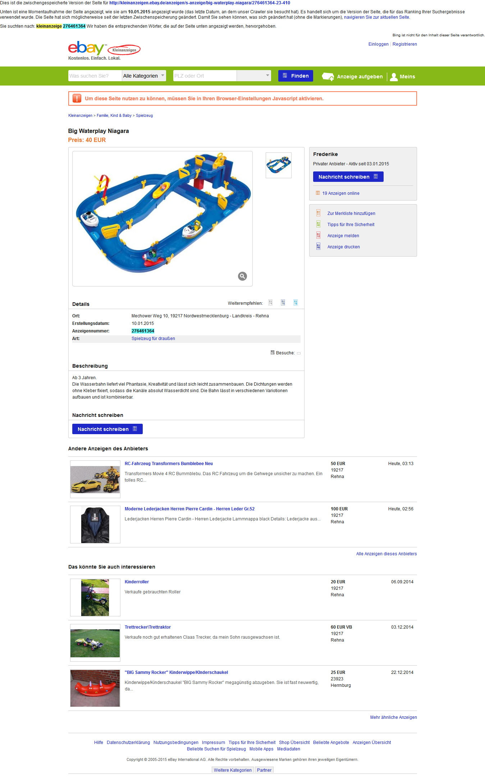Click the Partner footer tab
485x781 pixels.
264,770
